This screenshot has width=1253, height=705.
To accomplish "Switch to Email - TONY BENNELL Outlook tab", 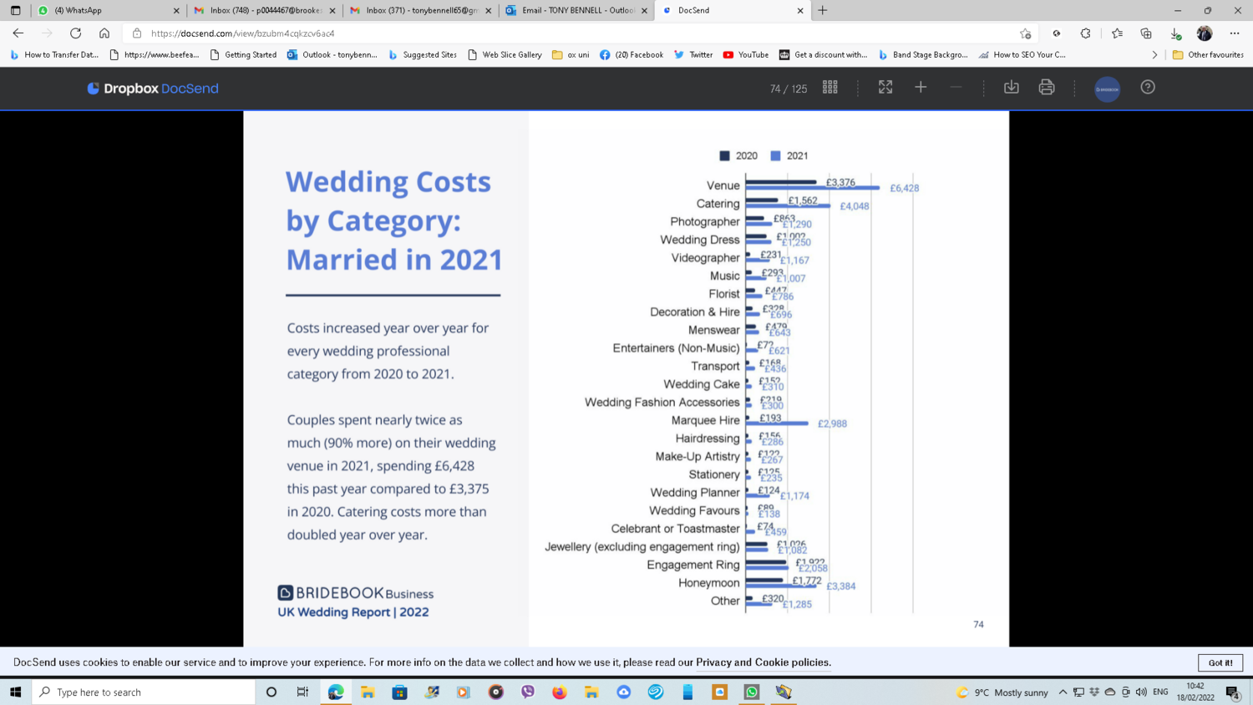I will pyautogui.click(x=576, y=11).
